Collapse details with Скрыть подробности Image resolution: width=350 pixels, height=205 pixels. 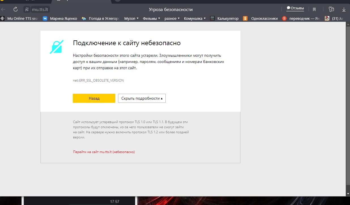pyautogui.click(x=142, y=98)
